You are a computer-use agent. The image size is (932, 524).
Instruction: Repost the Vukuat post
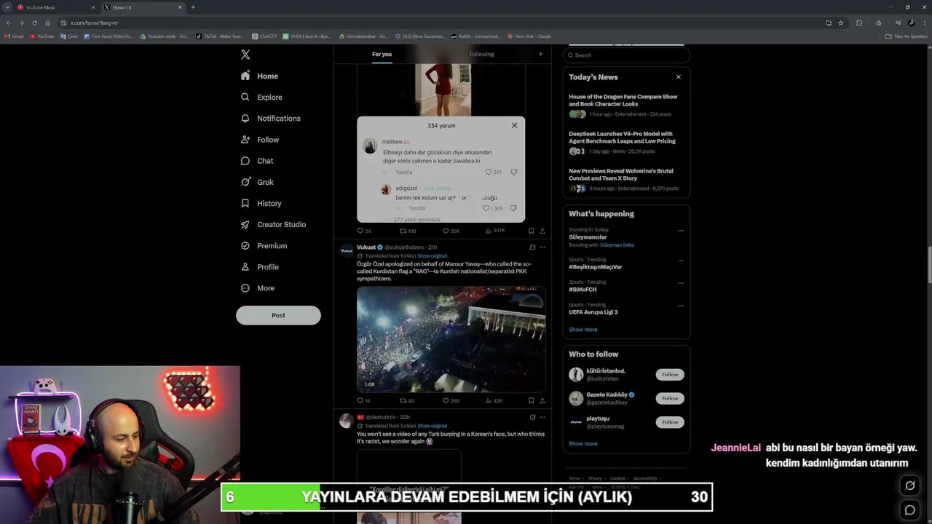pos(406,400)
